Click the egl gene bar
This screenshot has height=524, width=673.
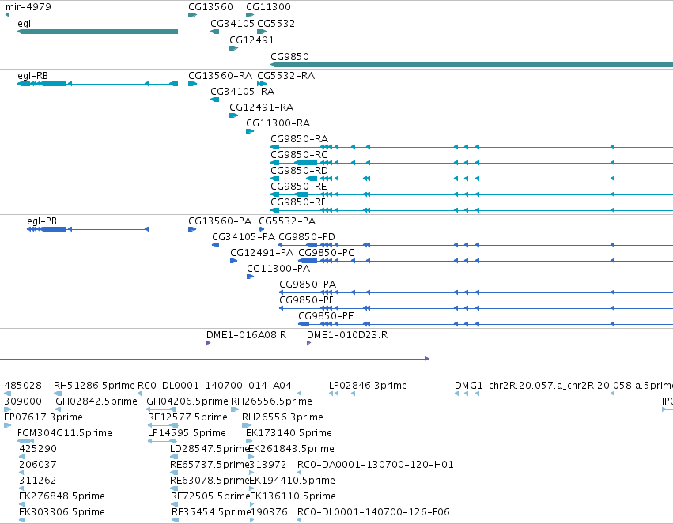(x=97, y=32)
